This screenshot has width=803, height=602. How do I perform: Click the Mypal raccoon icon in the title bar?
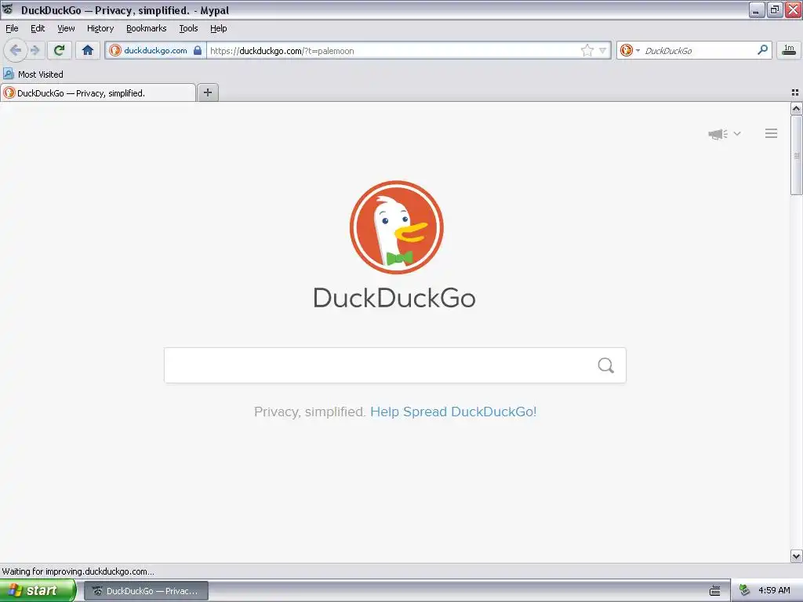coord(8,9)
